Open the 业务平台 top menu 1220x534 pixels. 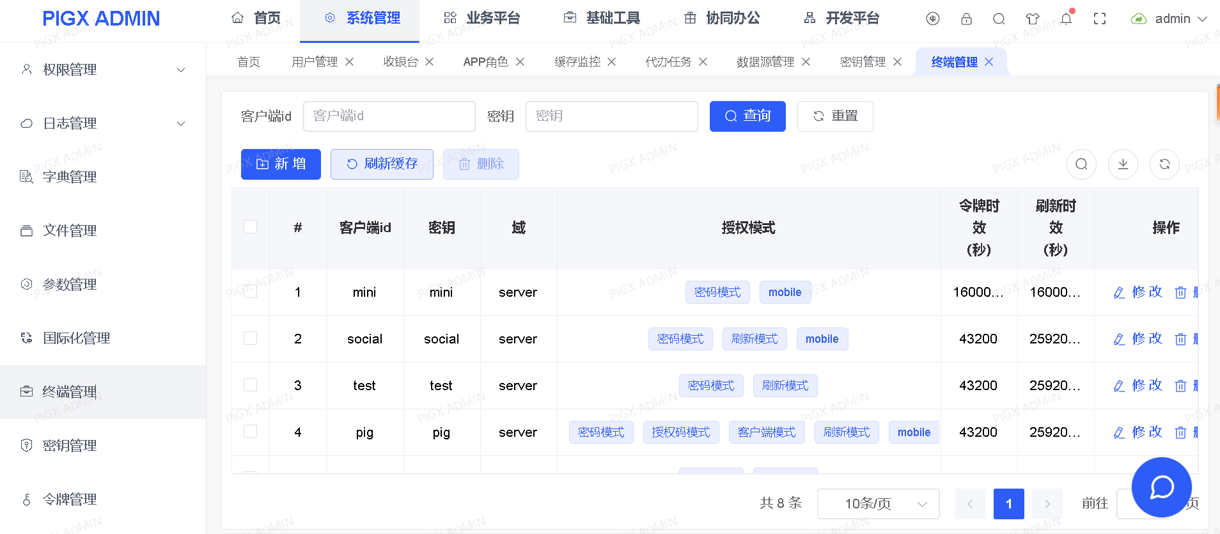(482, 19)
